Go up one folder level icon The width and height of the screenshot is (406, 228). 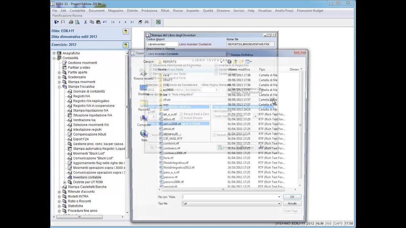tap(235, 62)
